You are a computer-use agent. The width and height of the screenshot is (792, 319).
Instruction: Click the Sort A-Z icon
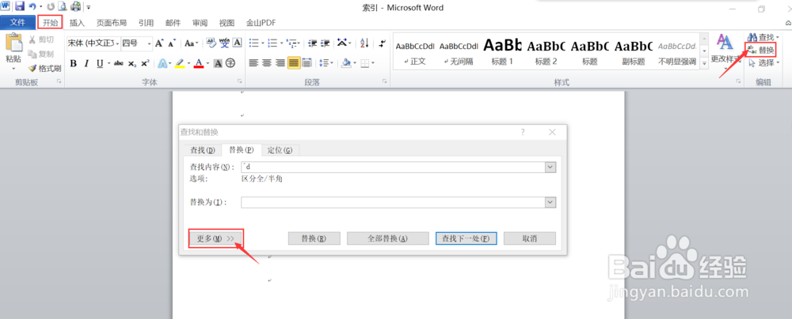click(x=364, y=43)
